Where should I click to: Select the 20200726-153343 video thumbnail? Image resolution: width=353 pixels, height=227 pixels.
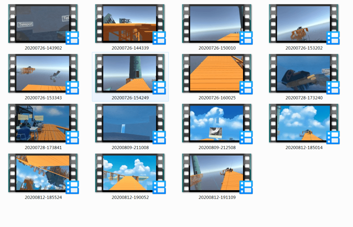pos(43,73)
